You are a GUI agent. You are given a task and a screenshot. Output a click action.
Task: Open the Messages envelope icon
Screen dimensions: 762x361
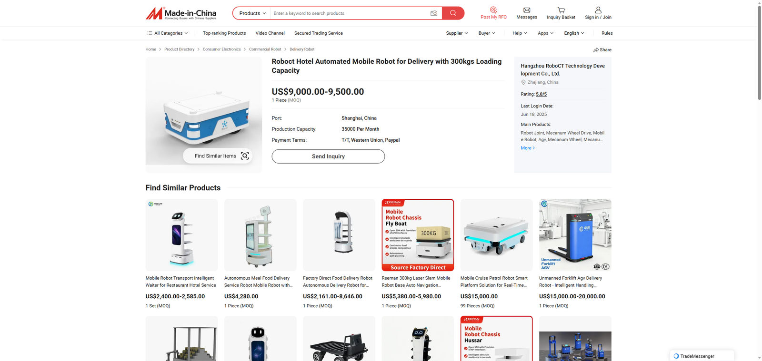pos(527,10)
